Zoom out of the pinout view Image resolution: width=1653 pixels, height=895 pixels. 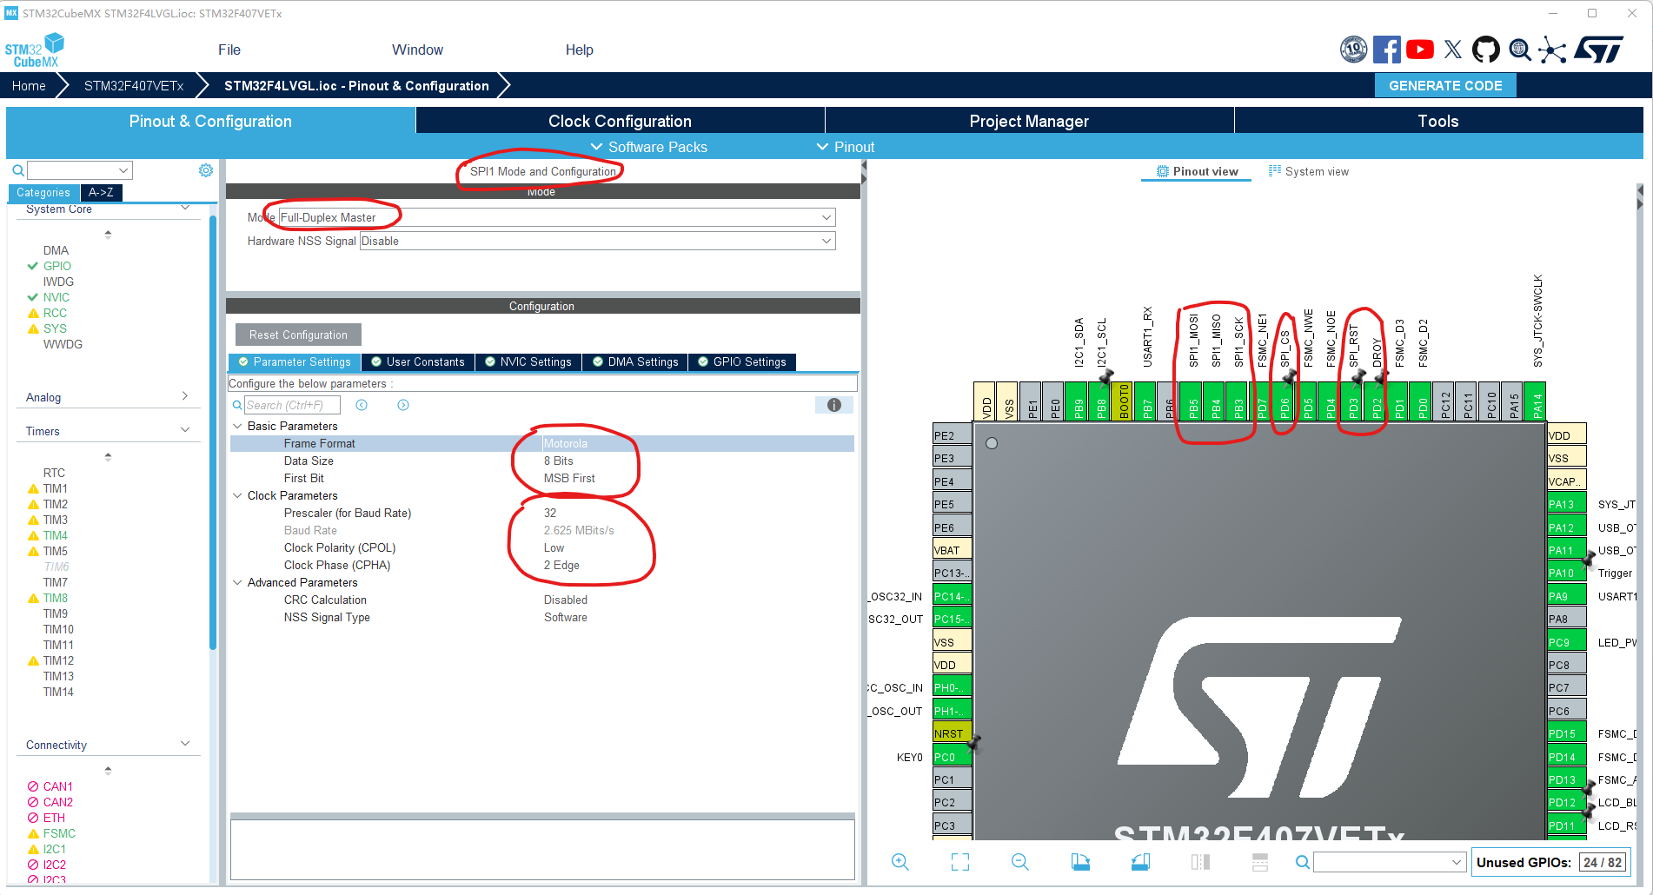1019,861
